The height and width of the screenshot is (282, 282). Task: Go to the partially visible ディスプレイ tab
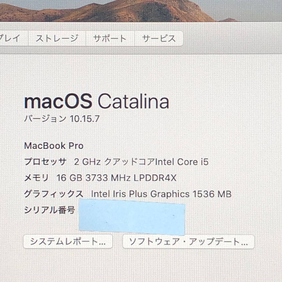[x=14, y=38]
